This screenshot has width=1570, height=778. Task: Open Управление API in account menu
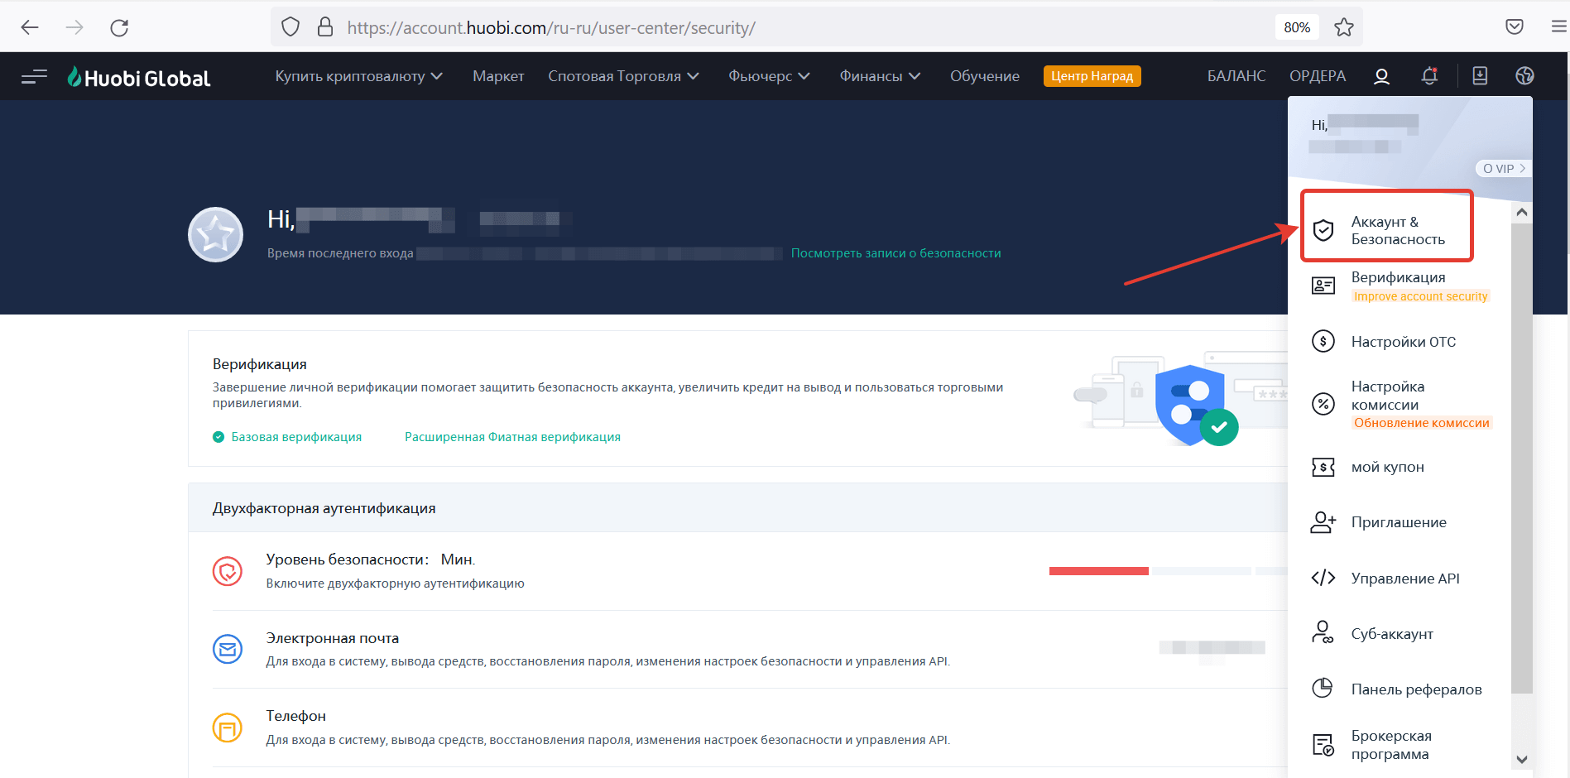pos(1404,579)
